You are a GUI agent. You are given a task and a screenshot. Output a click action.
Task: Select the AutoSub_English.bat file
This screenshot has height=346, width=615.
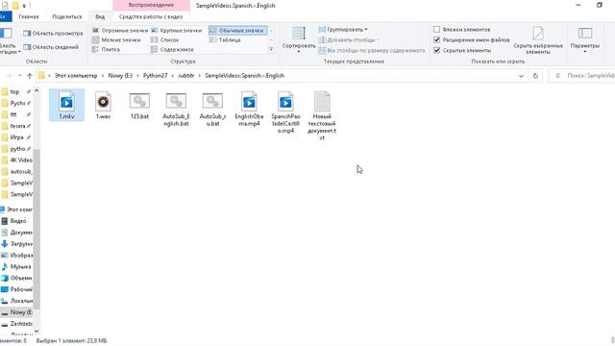[x=176, y=109]
